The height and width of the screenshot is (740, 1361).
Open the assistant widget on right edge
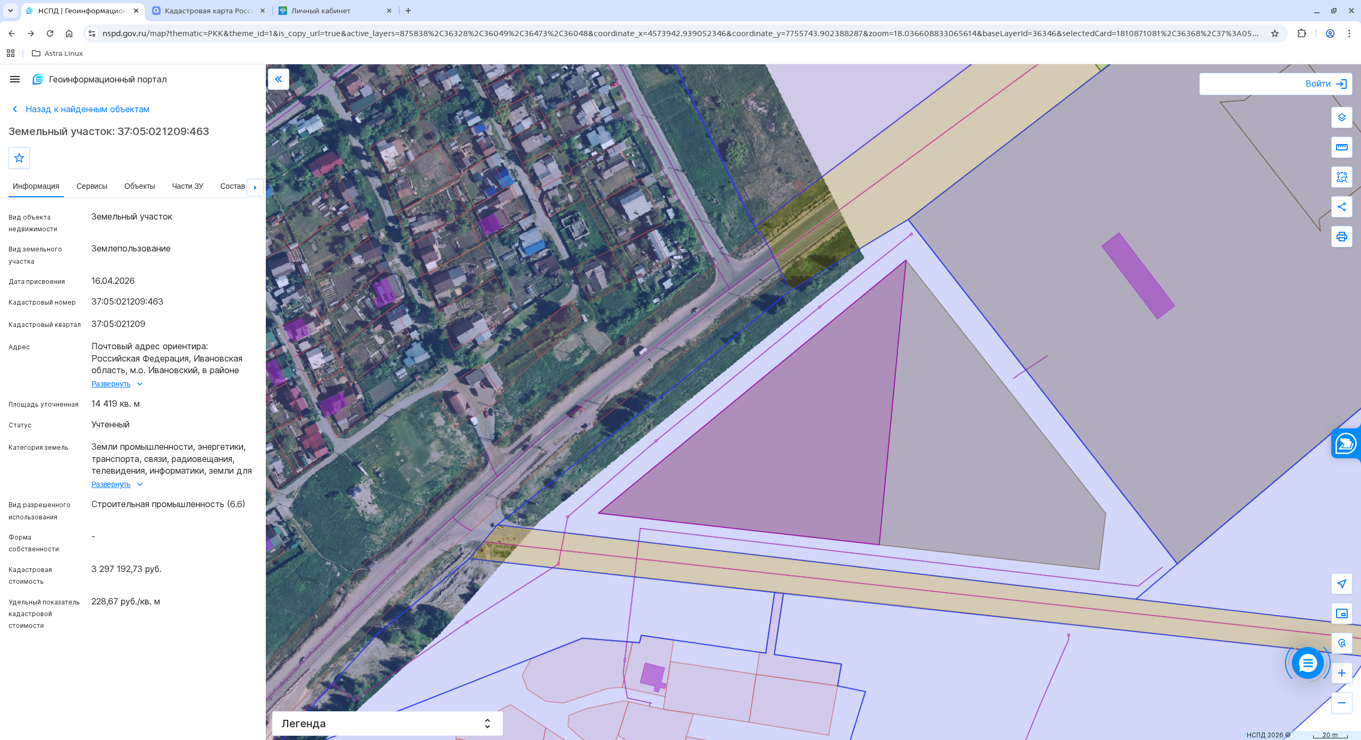[1346, 443]
